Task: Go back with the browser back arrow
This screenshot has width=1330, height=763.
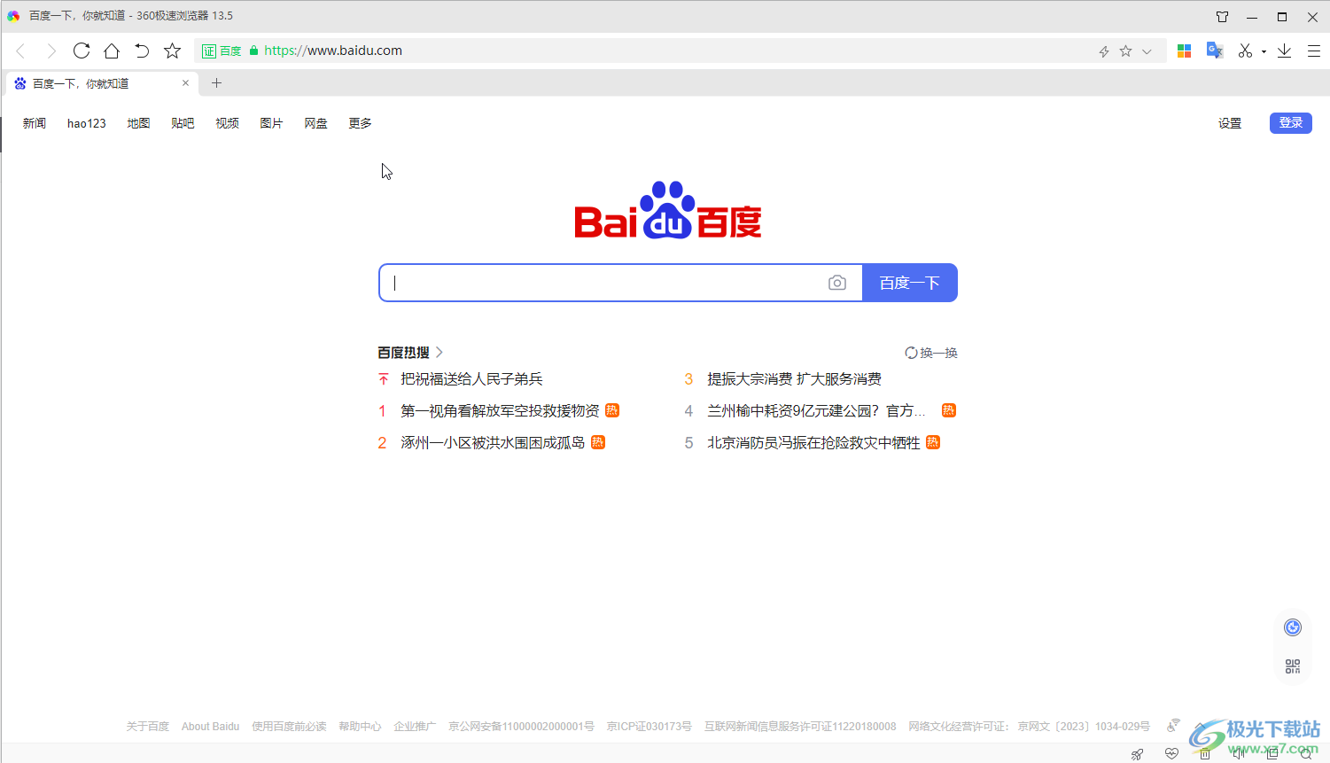Action: [20, 51]
